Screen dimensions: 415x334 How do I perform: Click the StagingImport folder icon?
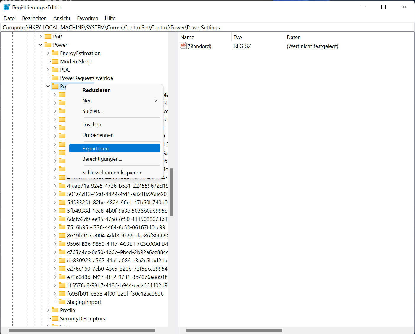point(62,302)
